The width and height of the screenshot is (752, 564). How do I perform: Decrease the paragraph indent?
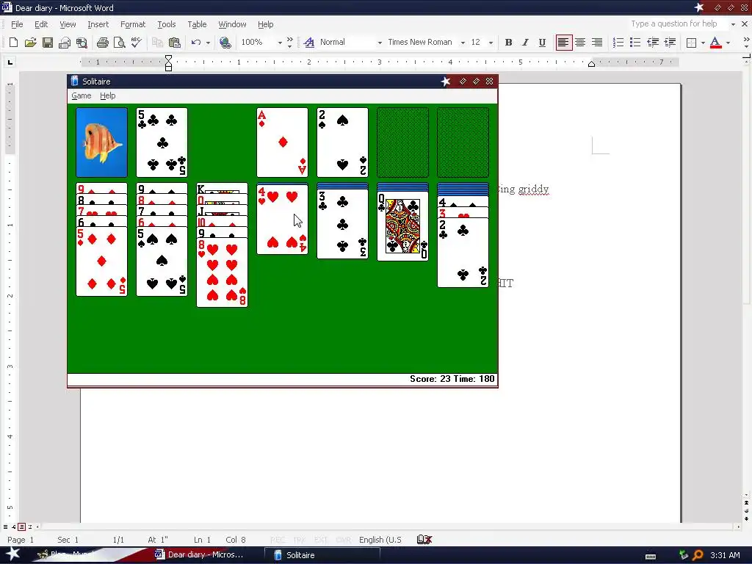click(653, 42)
